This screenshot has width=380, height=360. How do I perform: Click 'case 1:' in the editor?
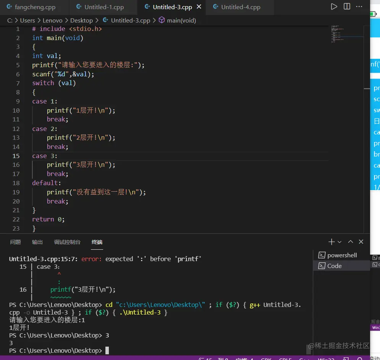click(x=45, y=102)
